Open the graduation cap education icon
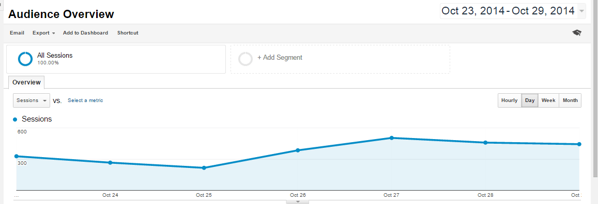 (x=577, y=32)
